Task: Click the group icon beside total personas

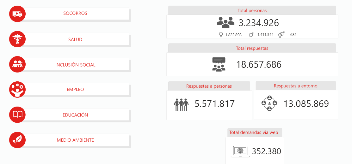Action: [x=225, y=22]
